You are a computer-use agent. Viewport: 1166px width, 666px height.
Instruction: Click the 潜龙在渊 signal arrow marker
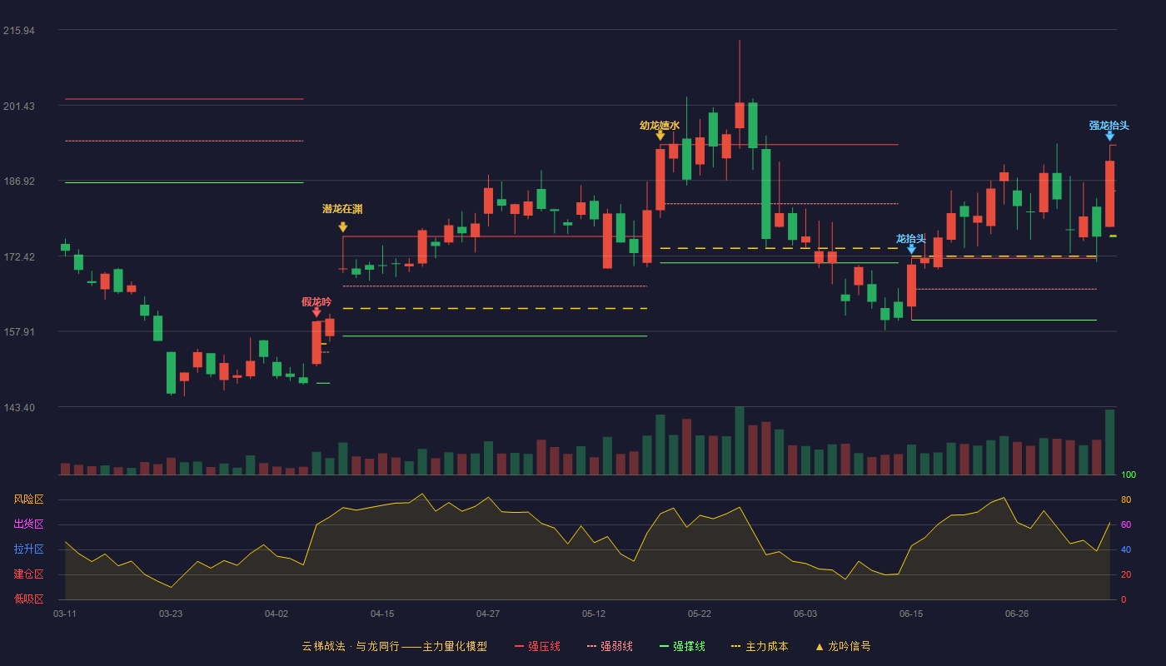[343, 227]
